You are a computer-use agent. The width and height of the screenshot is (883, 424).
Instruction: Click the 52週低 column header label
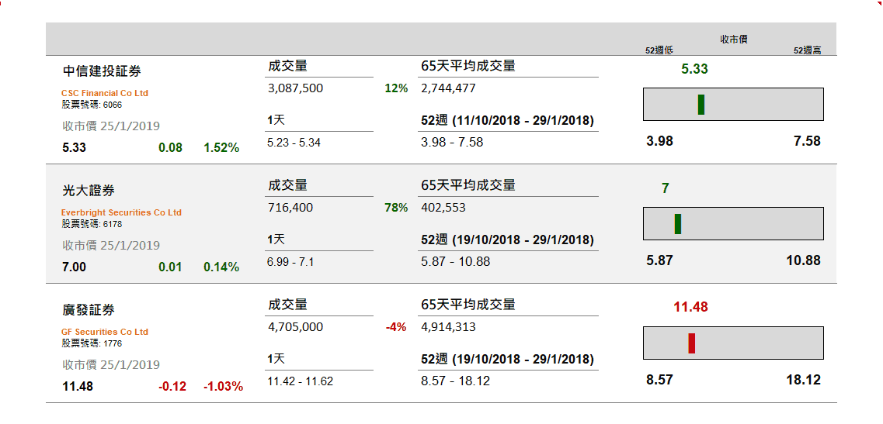click(659, 50)
